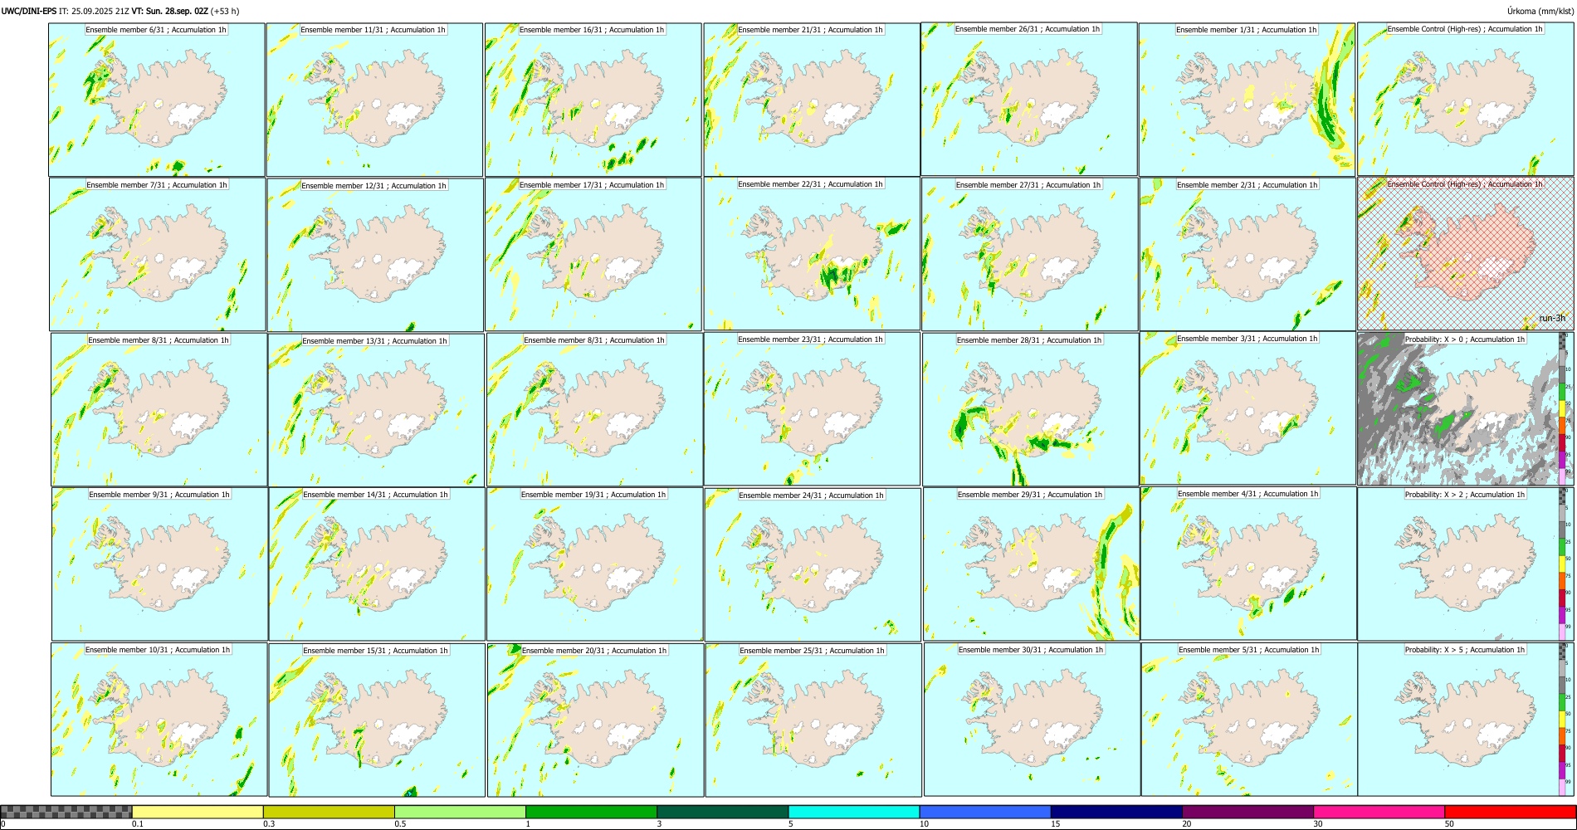Click the checkered 0–0.1 legend swatch
This screenshot has height=830, width=1577.
tap(66, 812)
